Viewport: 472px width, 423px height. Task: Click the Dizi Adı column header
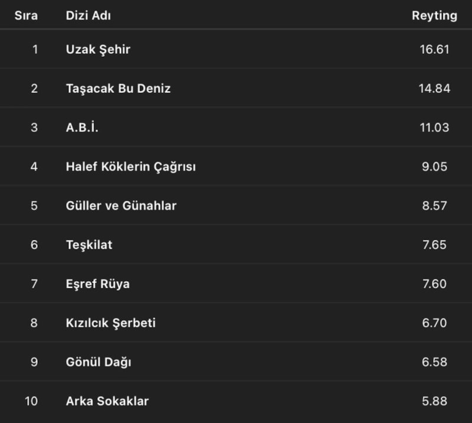click(88, 16)
